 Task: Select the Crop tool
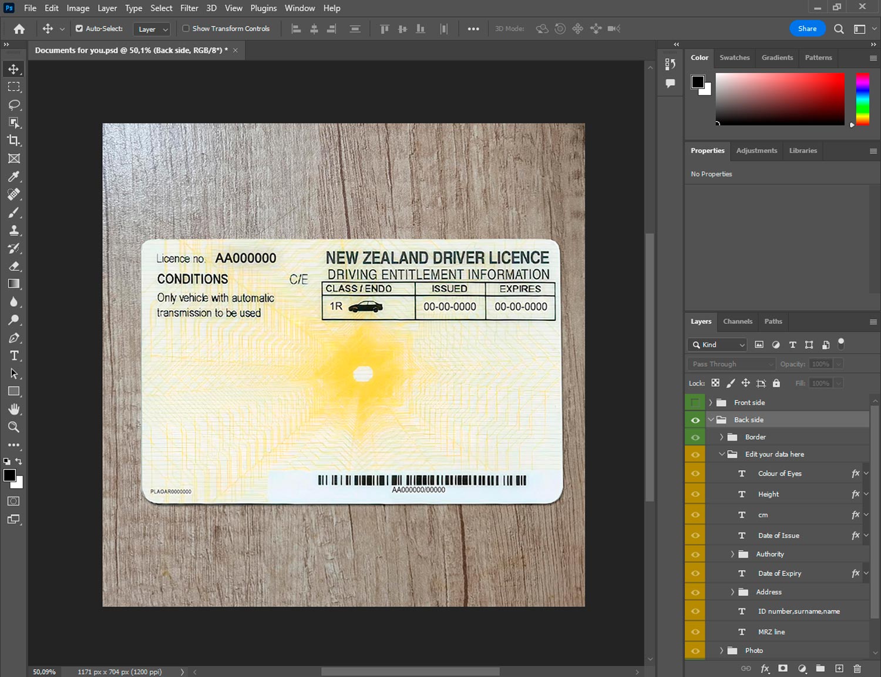[14, 140]
